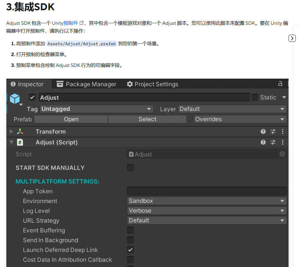Open Transform three-dot menu

click(x=283, y=131)
